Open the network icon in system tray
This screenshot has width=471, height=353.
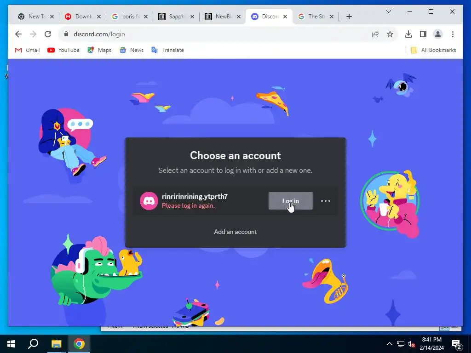pyautogui.click(x=401, y=344)
